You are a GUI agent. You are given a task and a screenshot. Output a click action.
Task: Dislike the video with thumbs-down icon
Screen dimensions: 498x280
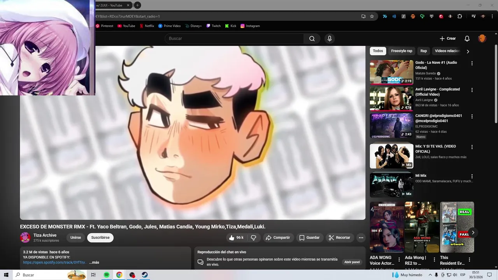(253, 238)
